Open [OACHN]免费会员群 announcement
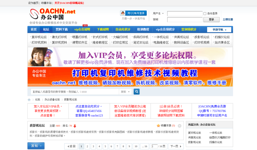257x150 pixels. 212,111
